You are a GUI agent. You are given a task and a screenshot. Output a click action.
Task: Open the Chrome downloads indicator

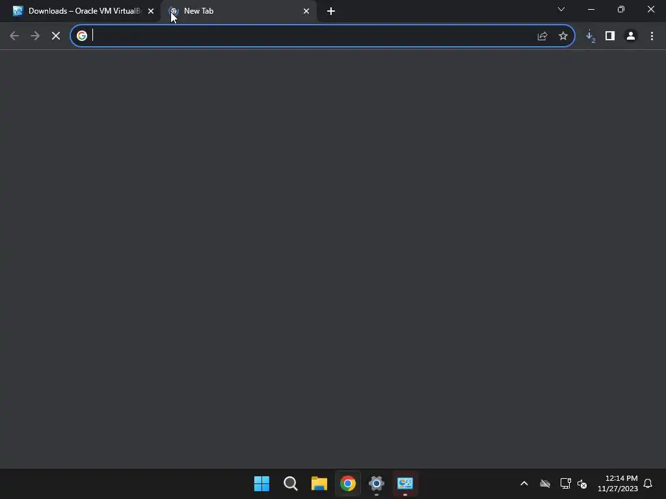(590, 36)
